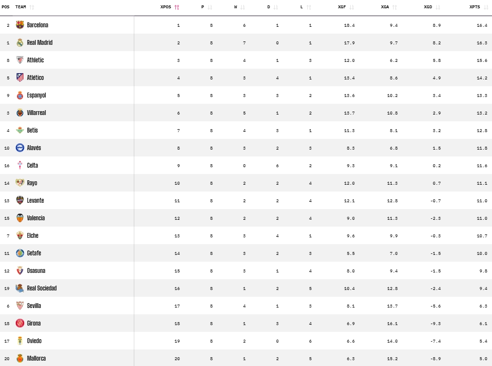This screenshot has height=366, width=492.
Task: Click the active XPOS sort arrows
Action: 176,7
